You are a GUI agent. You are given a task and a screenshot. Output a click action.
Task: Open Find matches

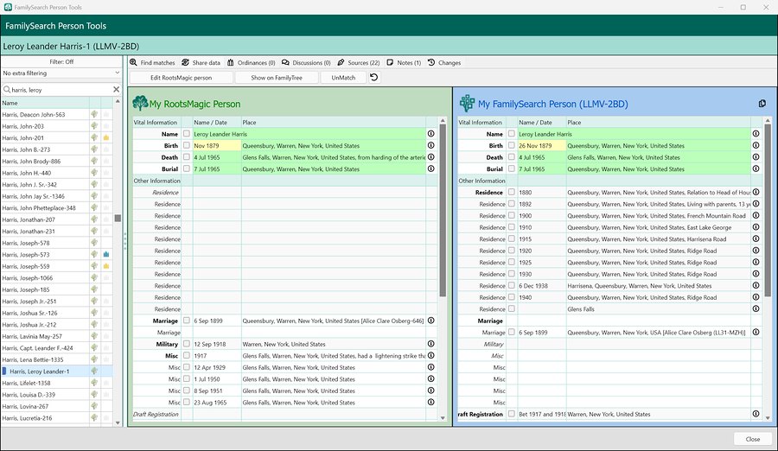pyautogui.click(x=152, y=62)
